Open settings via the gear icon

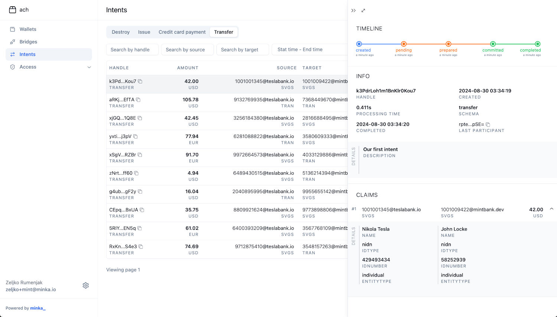tap(86, 285)
